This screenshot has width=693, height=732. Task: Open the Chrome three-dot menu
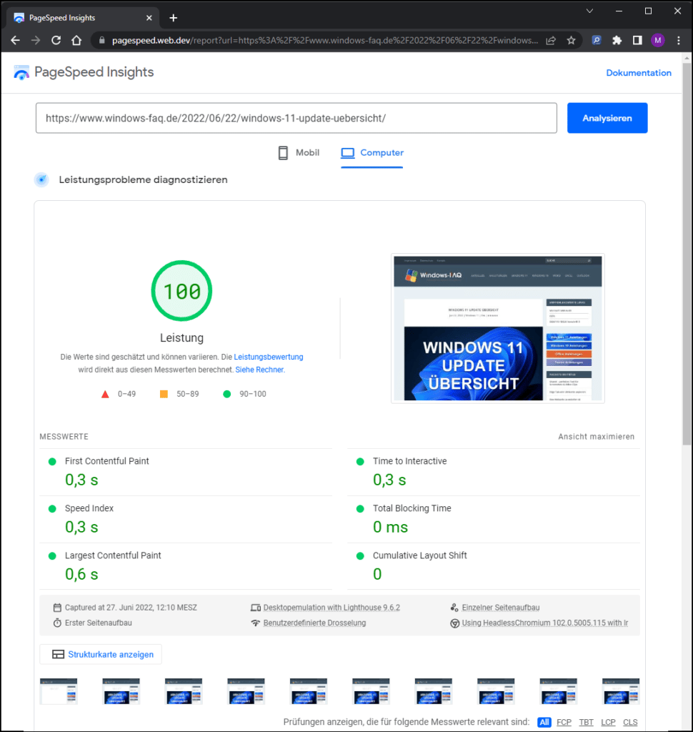coord(679,40)
